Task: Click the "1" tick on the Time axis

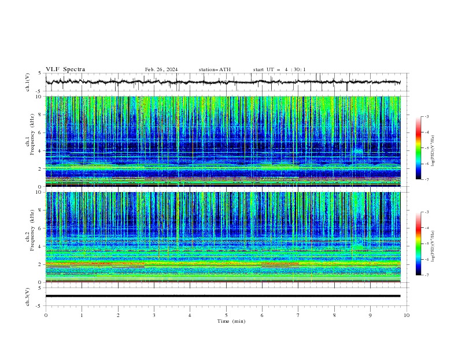Action: click(82, 315)
